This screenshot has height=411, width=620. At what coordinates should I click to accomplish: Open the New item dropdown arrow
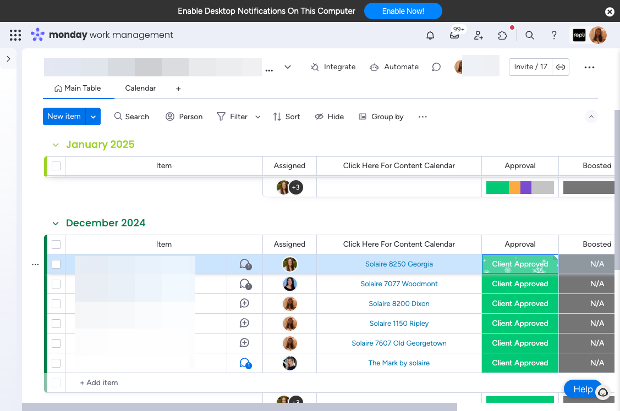pyautogui.click(x=93, y=116)
